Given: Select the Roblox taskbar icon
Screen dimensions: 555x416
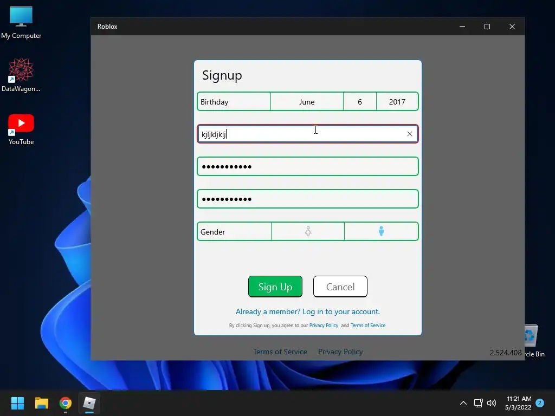Looking at the screenshot, I should point(89,403).
